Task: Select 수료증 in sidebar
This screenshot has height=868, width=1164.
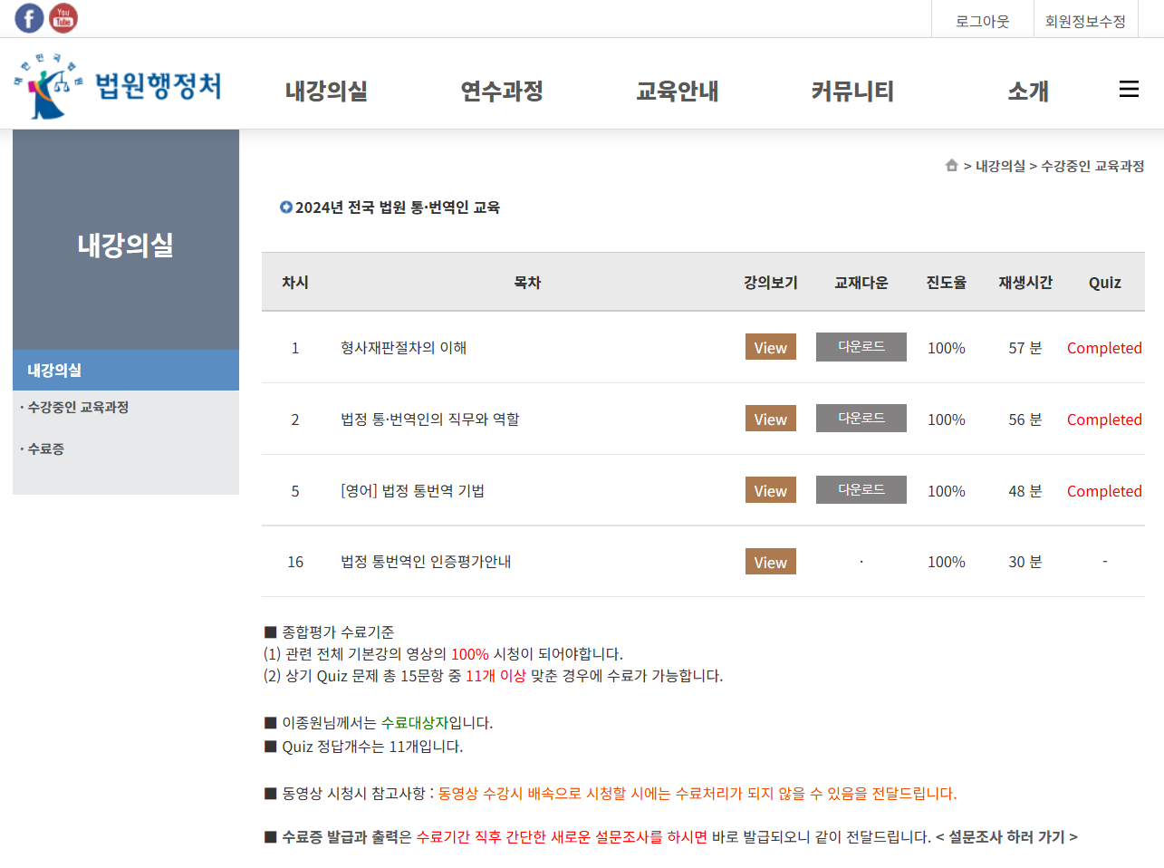Action: [45, 449]
